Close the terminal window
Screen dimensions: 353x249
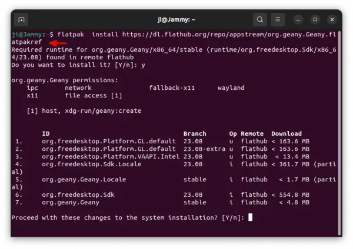click(x=332, y=20)
